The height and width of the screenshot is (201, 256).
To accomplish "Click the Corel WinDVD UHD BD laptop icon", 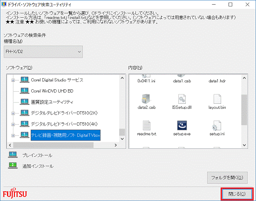I will (x=25, y=91).
